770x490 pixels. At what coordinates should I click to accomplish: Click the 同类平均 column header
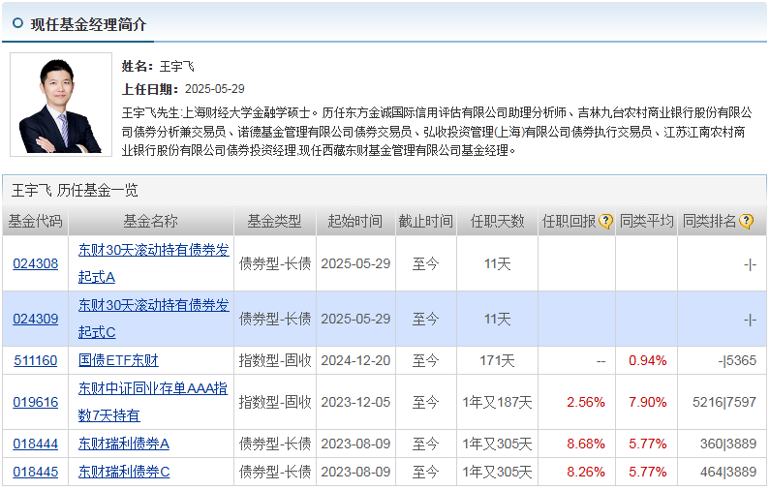(x=646, y=222)
